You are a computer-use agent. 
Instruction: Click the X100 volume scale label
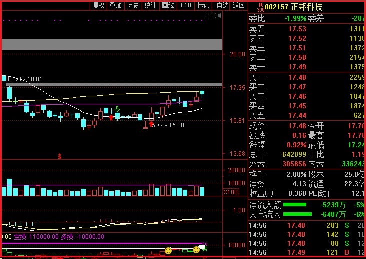tap(230, 192)
